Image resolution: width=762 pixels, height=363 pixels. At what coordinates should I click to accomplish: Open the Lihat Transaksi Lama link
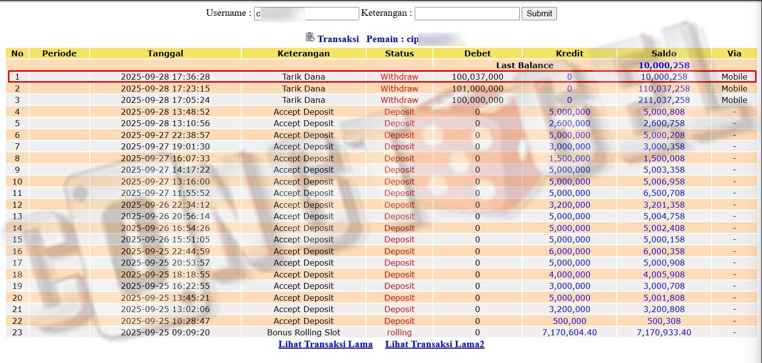[x=325, y=344]
